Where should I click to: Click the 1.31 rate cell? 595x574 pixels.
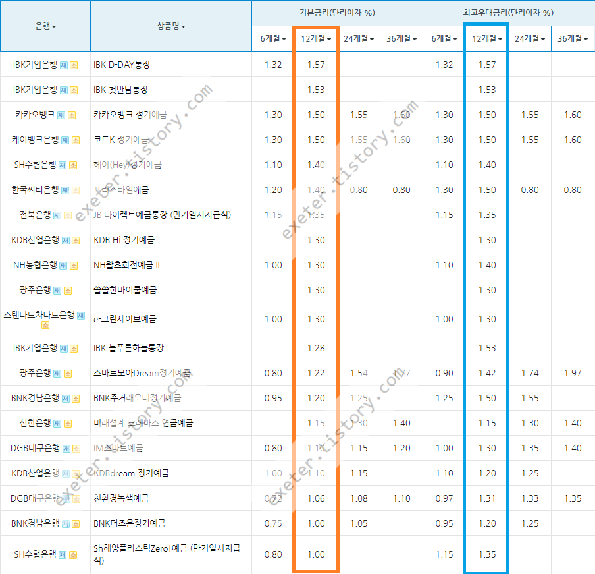[x=487, y=498]
